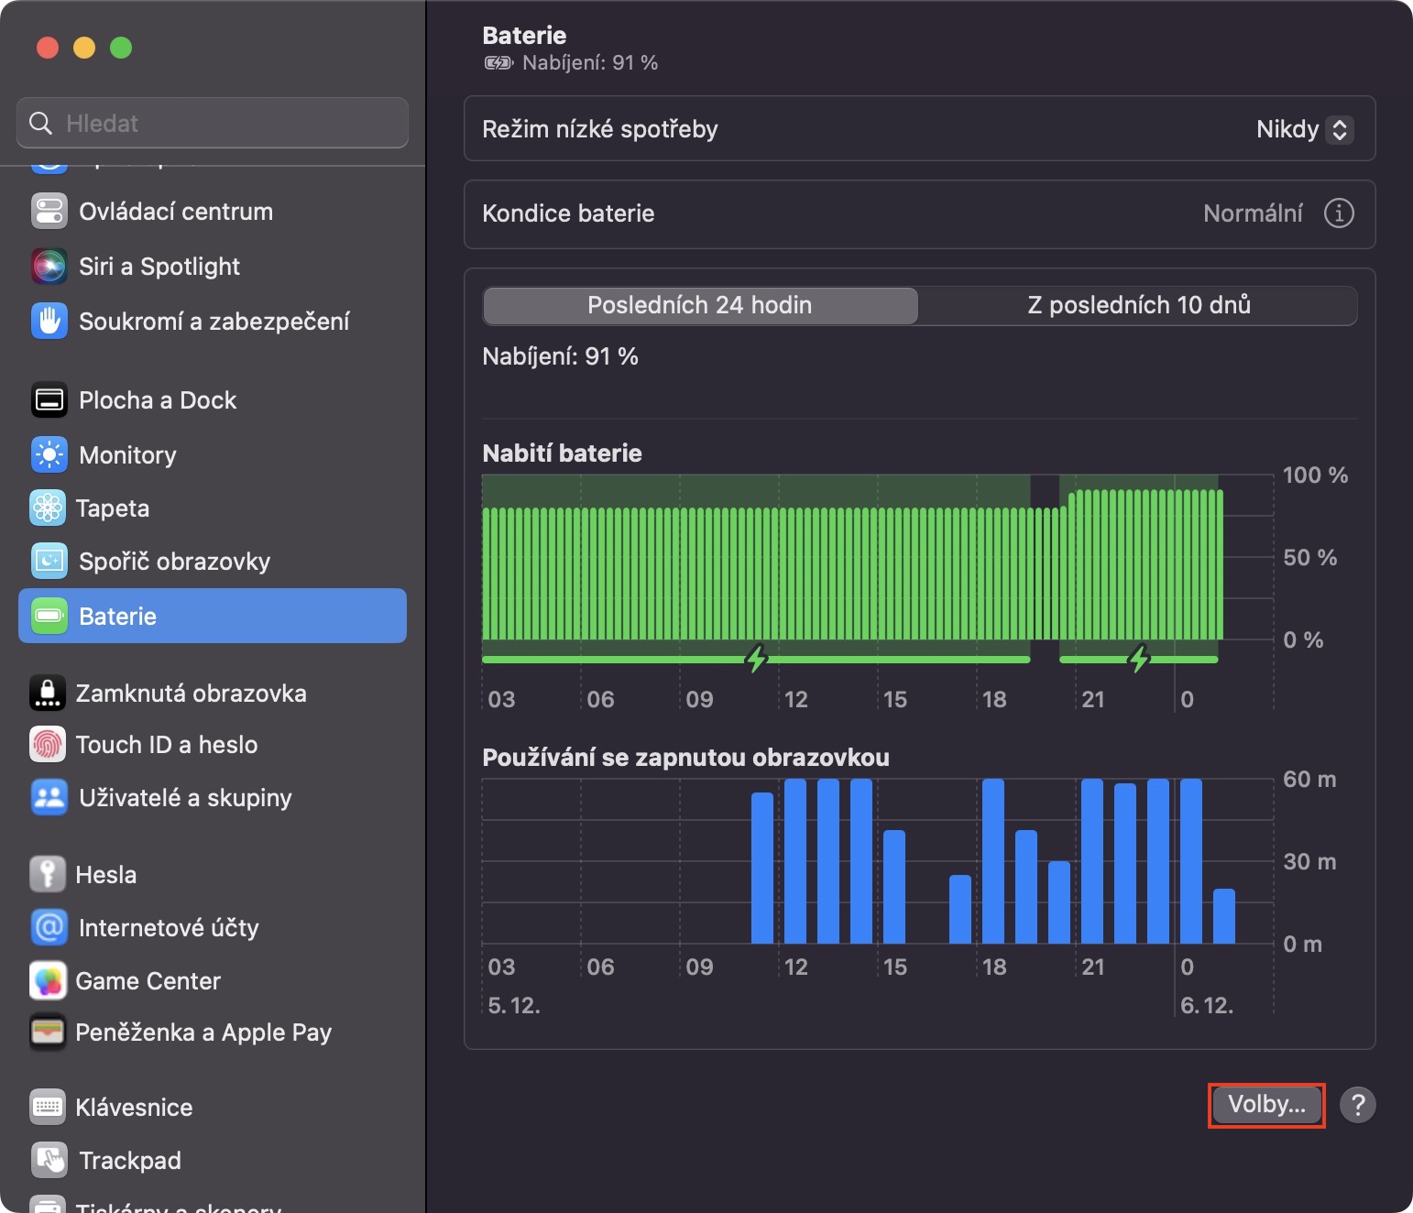Select Spořič obrazovky in sidebar
Screen dimensions: 1413x1213
point(174,562)
